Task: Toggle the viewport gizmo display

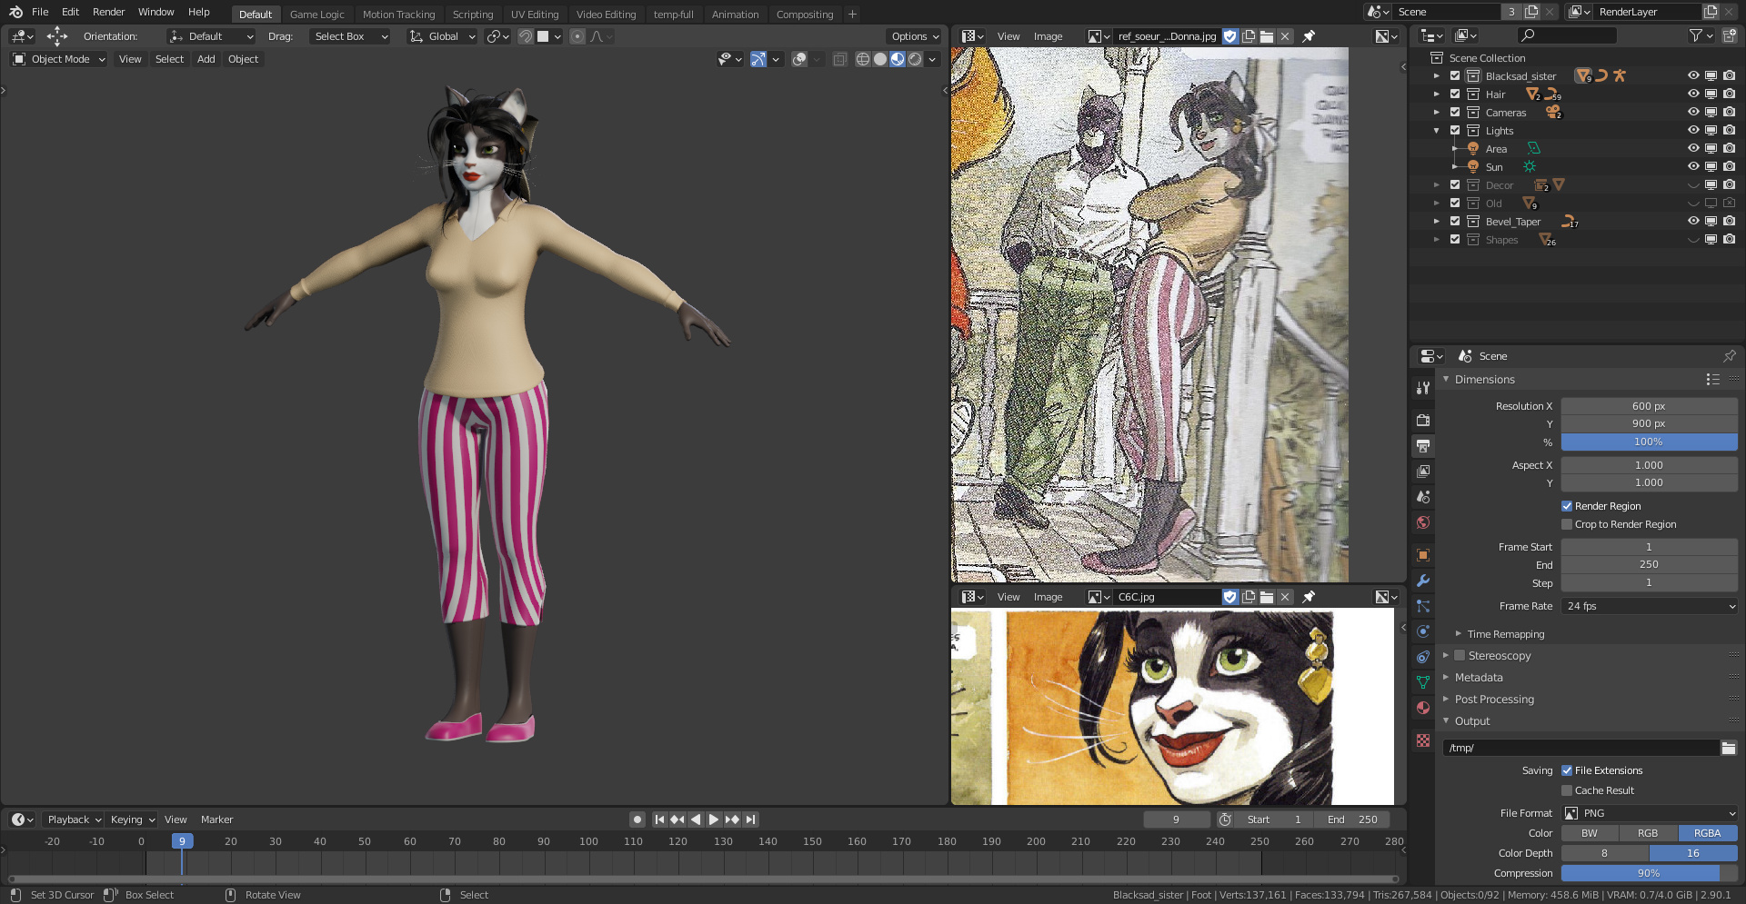Action: pos(758,59)
